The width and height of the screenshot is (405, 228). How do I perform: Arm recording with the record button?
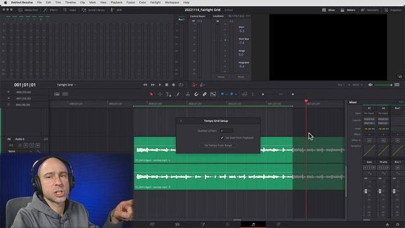(x=173, y=85)
